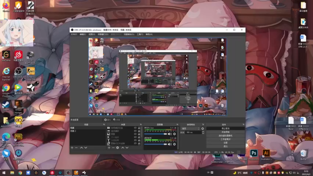
Task: Pop out the 来源 dock panel icon
Action: (x=141, y=124)
